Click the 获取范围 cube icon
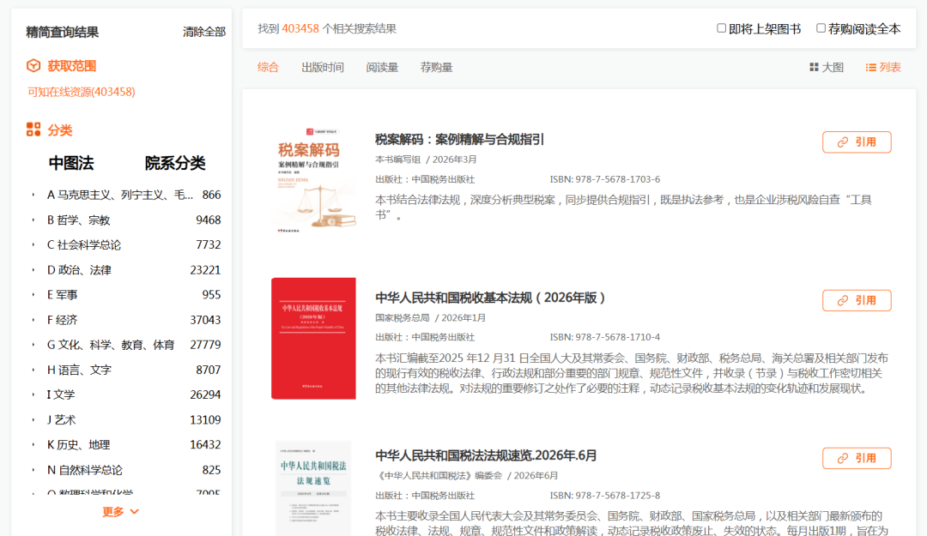Screen dimensions: 927x536 point(33,65)
